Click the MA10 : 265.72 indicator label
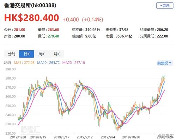176x140 pixels. pos(48,63)
